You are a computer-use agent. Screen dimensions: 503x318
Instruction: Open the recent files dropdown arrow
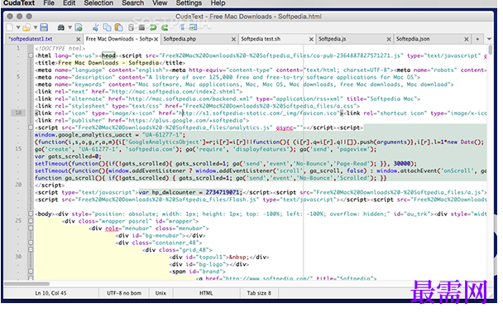pyautogui.click(x=36, y=27)
